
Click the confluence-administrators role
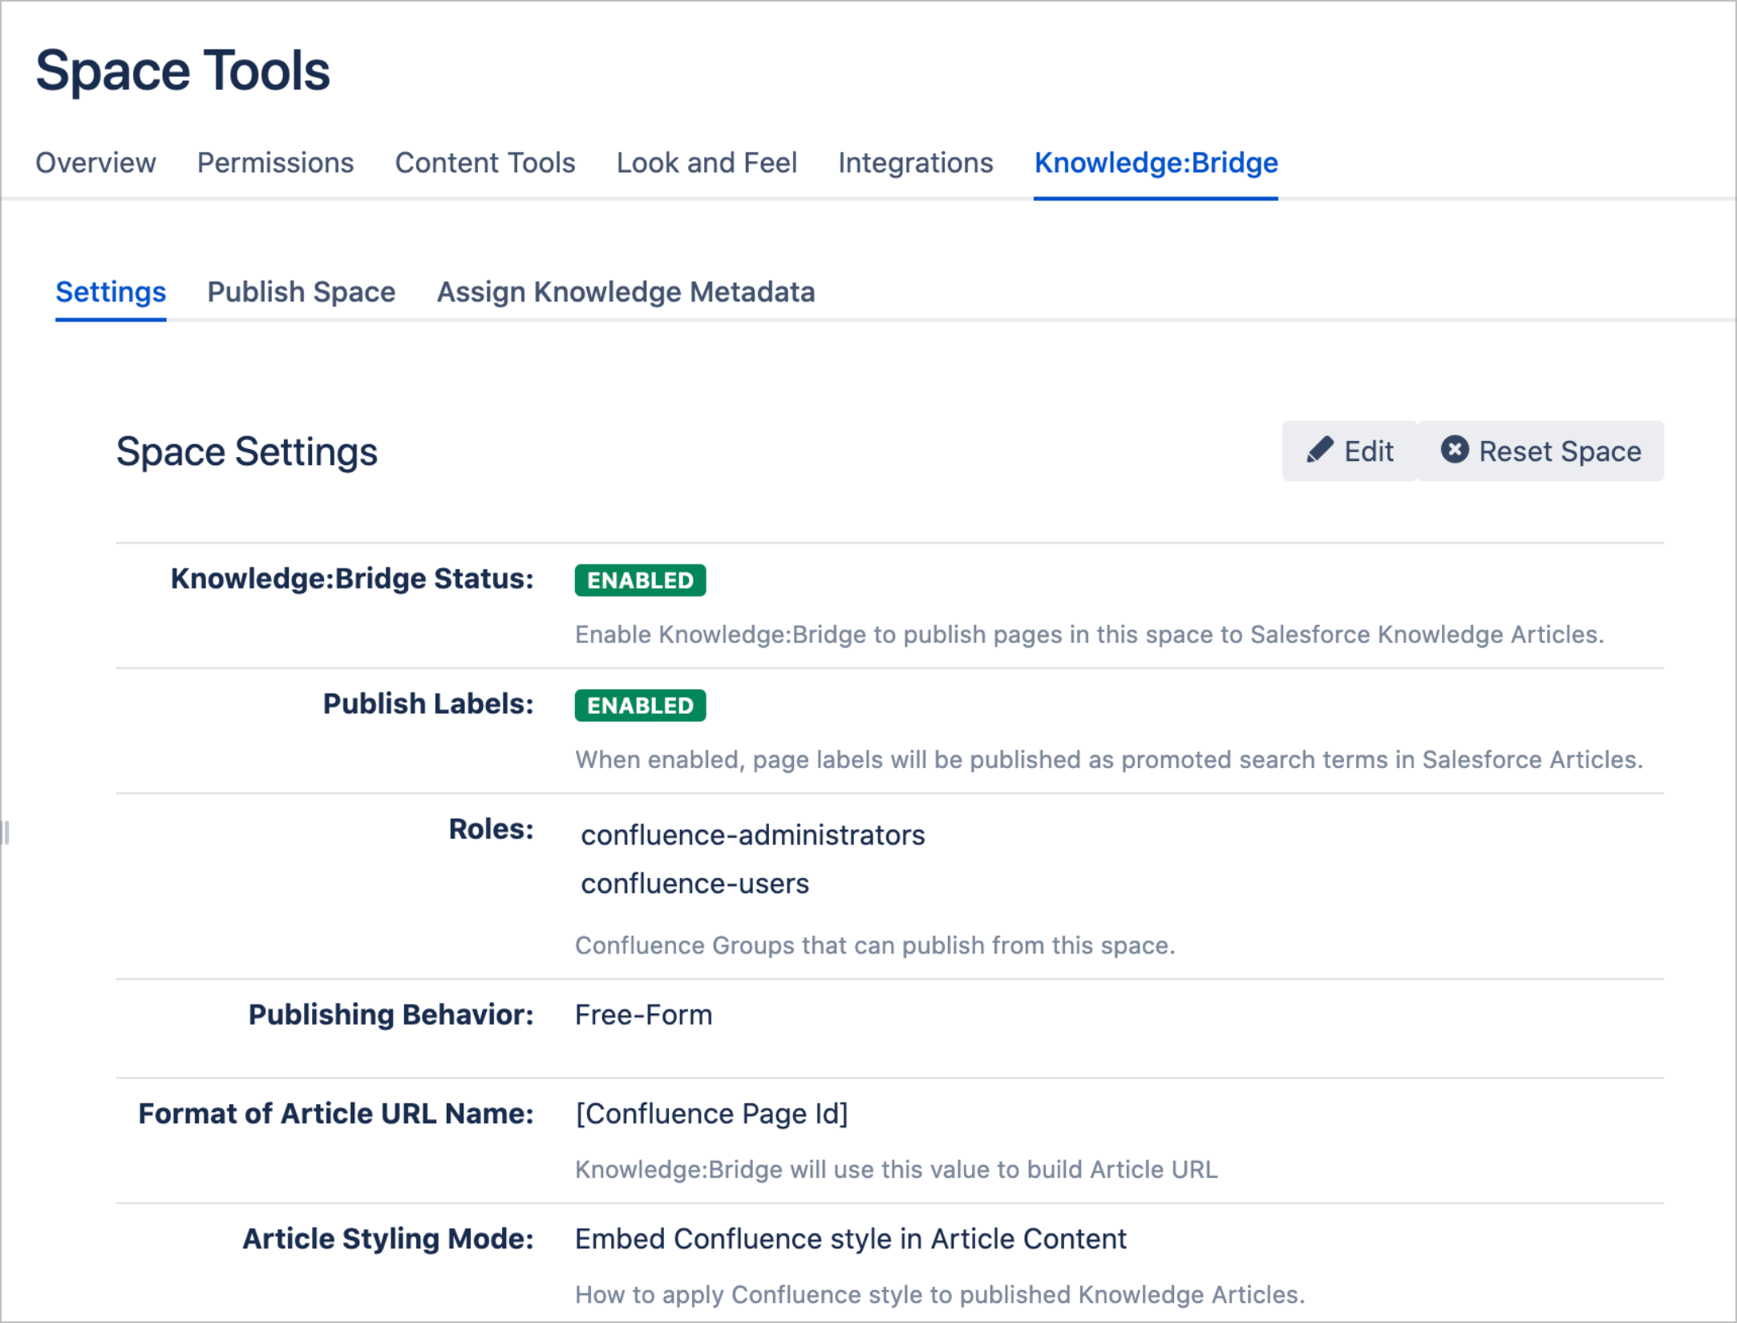[x=752, y=835]
